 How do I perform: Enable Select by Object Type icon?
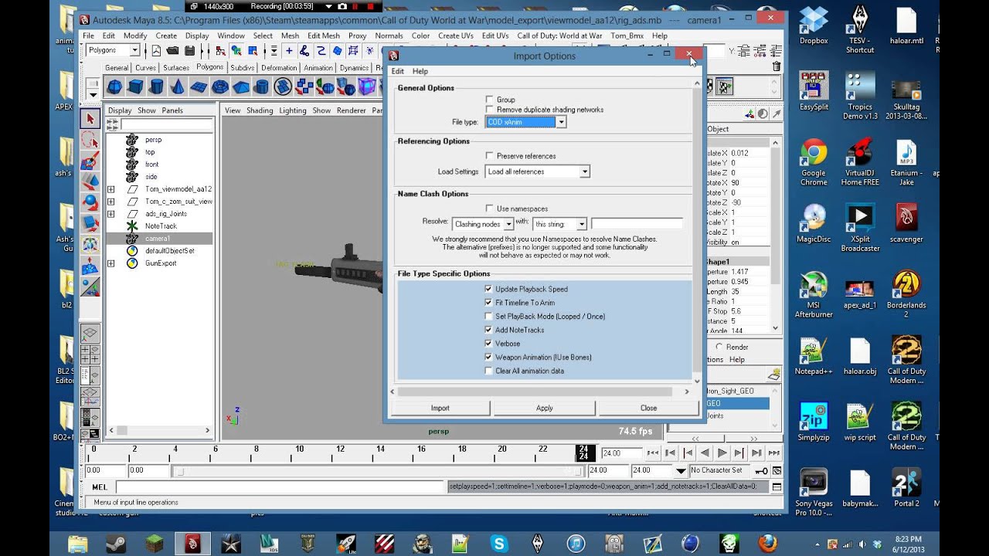236,51
